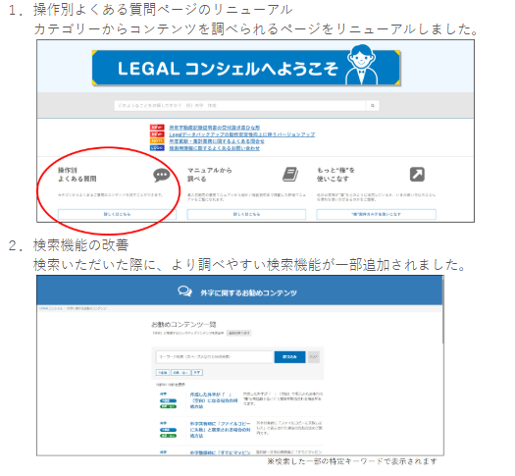The image size is (515, 476).
Task: Click the book icon for マニュアルから調べる
Action: [x=290, y=175]
